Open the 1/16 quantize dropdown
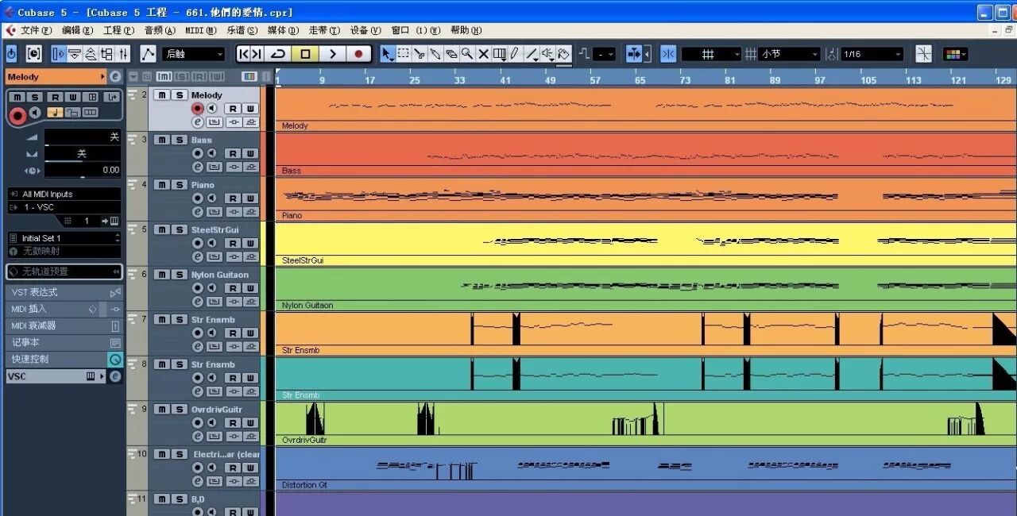1017x516 pixels. 872,54
